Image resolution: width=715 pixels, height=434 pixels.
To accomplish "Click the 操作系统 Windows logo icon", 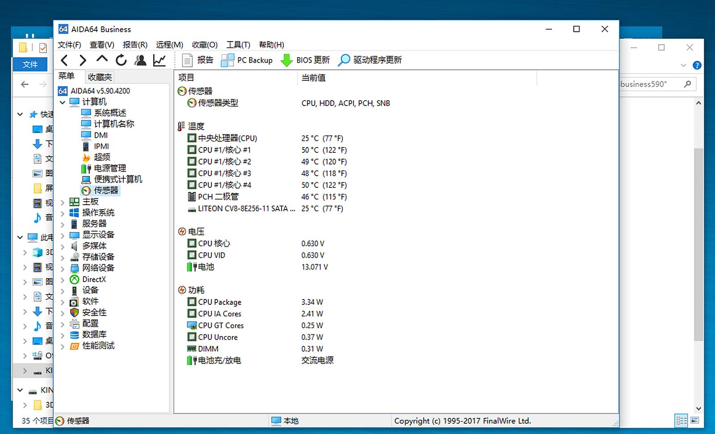I will click(x=74, y=212).
